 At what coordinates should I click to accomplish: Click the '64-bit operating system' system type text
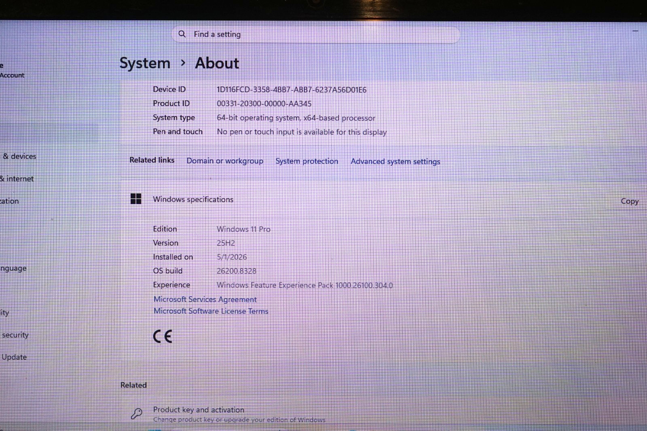coord(296,118)
